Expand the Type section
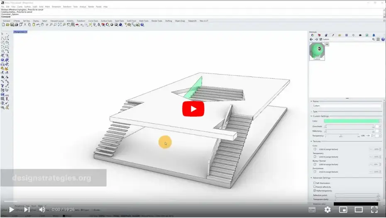The image size is (386, 218). click(x=311, y=111)
